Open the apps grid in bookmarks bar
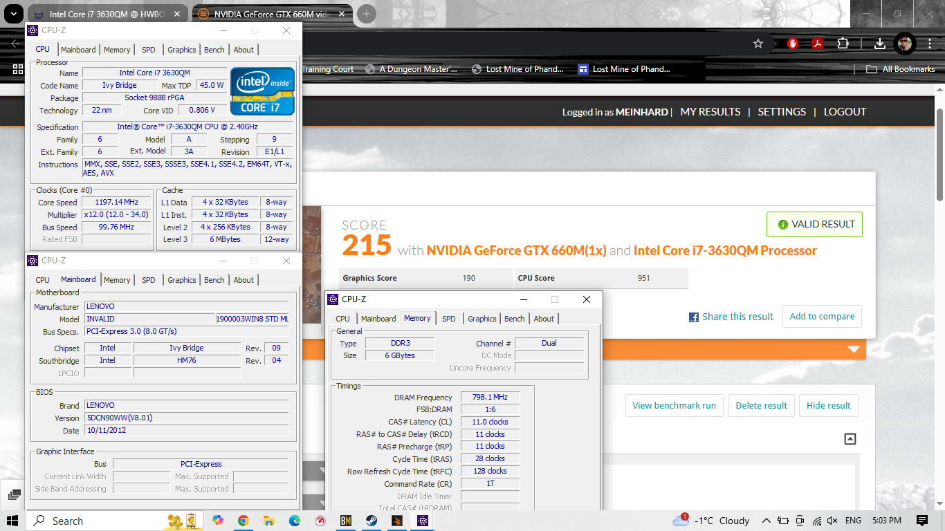 coord(18,69)
